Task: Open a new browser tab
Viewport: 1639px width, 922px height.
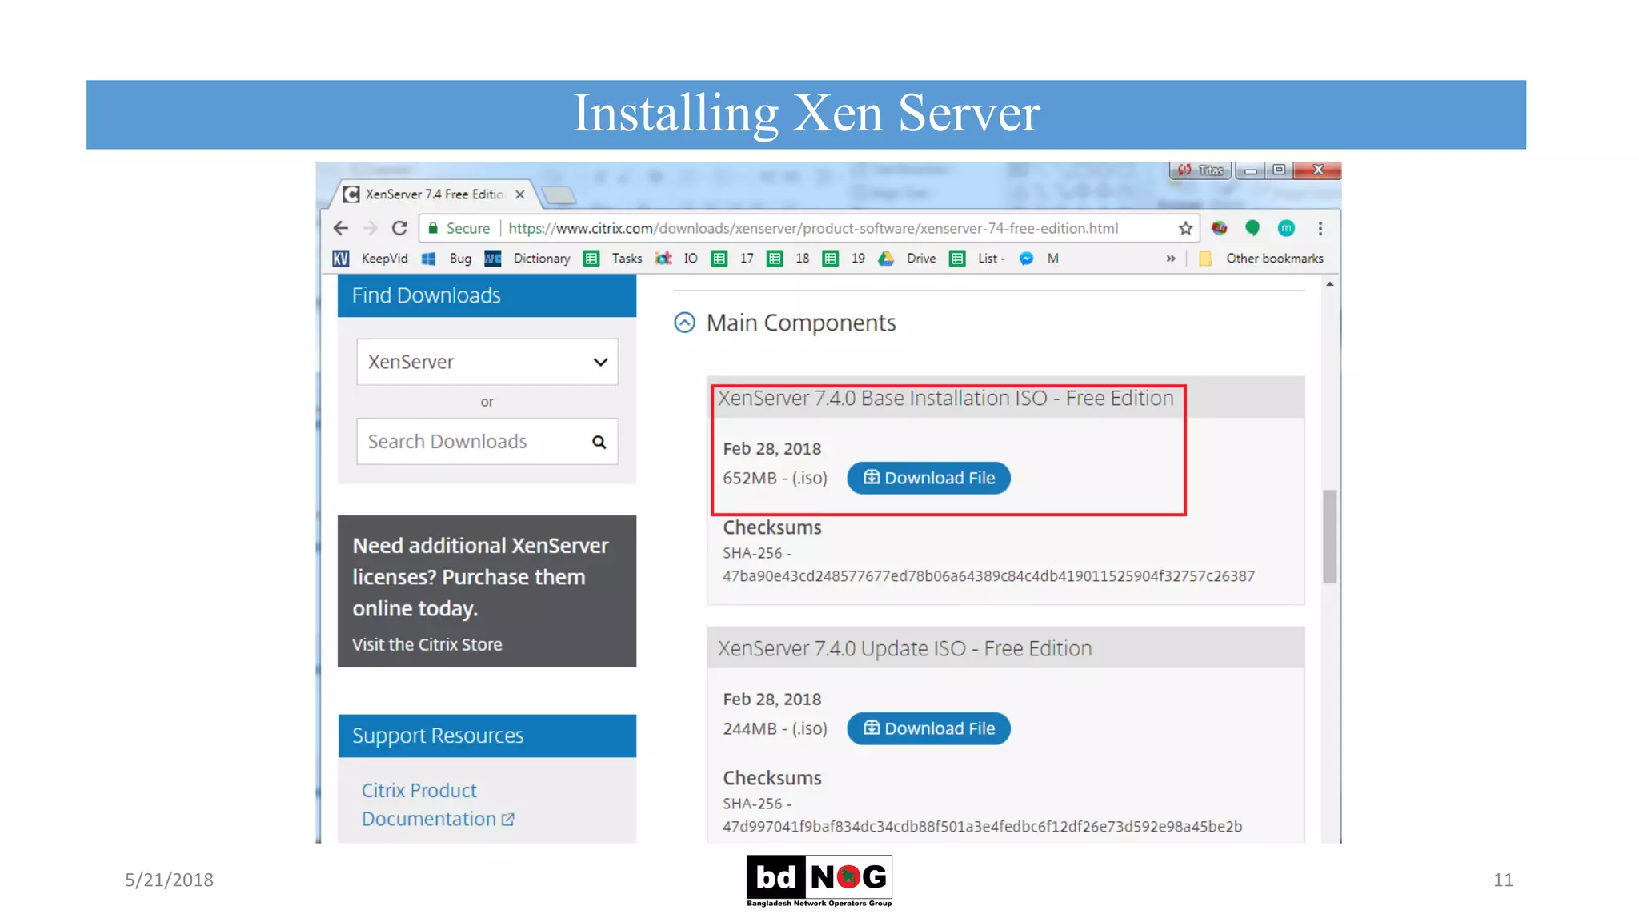Action: 559,195
